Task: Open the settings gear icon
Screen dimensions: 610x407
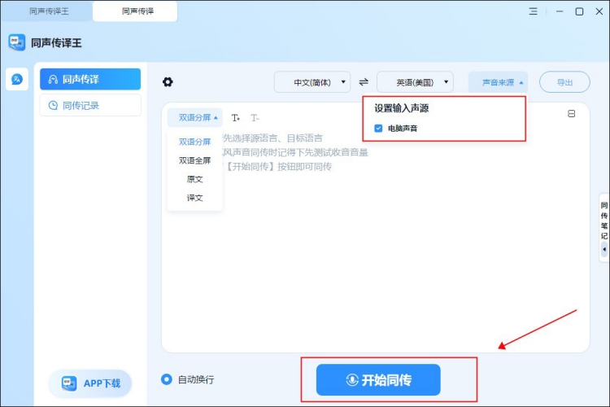Action: coord(168,82)
